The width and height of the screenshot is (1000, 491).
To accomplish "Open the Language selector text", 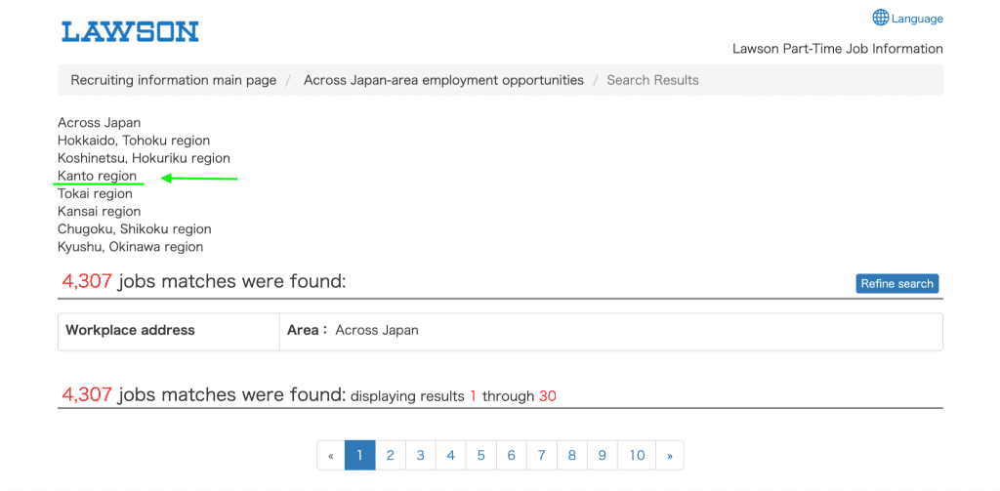I will coord(917,19).
